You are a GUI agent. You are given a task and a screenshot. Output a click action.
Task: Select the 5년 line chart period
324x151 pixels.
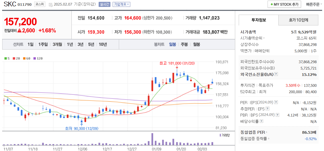(x=91, y=44)
